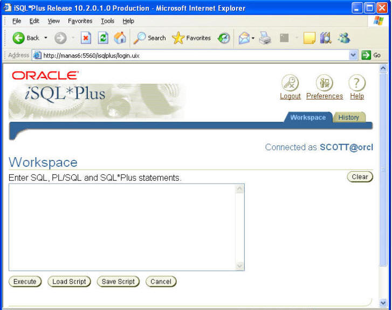This screenshot has width=392, height=310.
Task: Click the Save Script button
Action: tap(118, 281)
